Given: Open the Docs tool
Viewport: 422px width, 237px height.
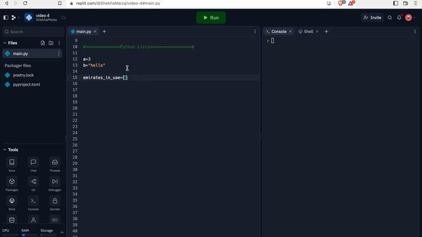Looking at the screenshot, I should (x=12, y=165).
